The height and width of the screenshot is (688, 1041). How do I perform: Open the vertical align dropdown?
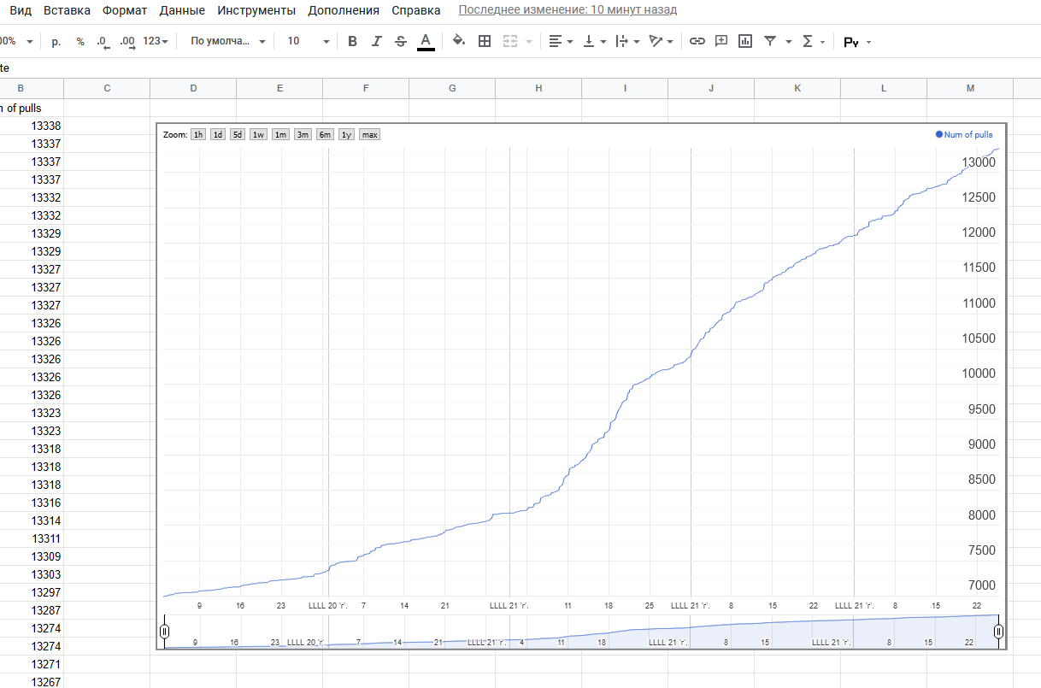click(x=595, y=41)
